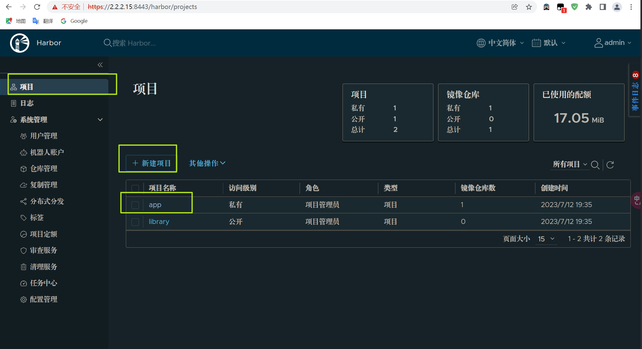Click the 搜索 Harbor search field

click(134, 43)
